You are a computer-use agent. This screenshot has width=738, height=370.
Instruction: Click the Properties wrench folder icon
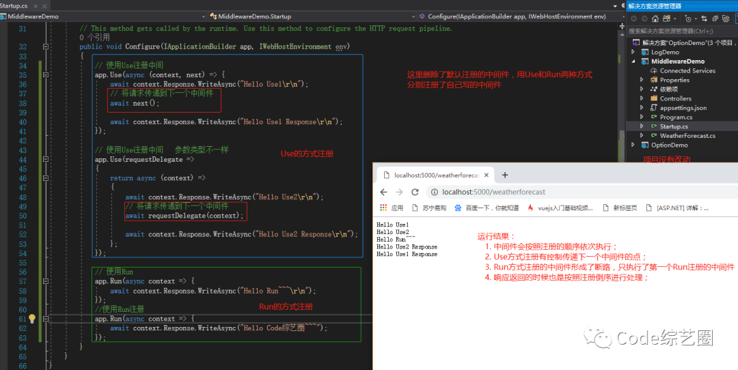654,80
